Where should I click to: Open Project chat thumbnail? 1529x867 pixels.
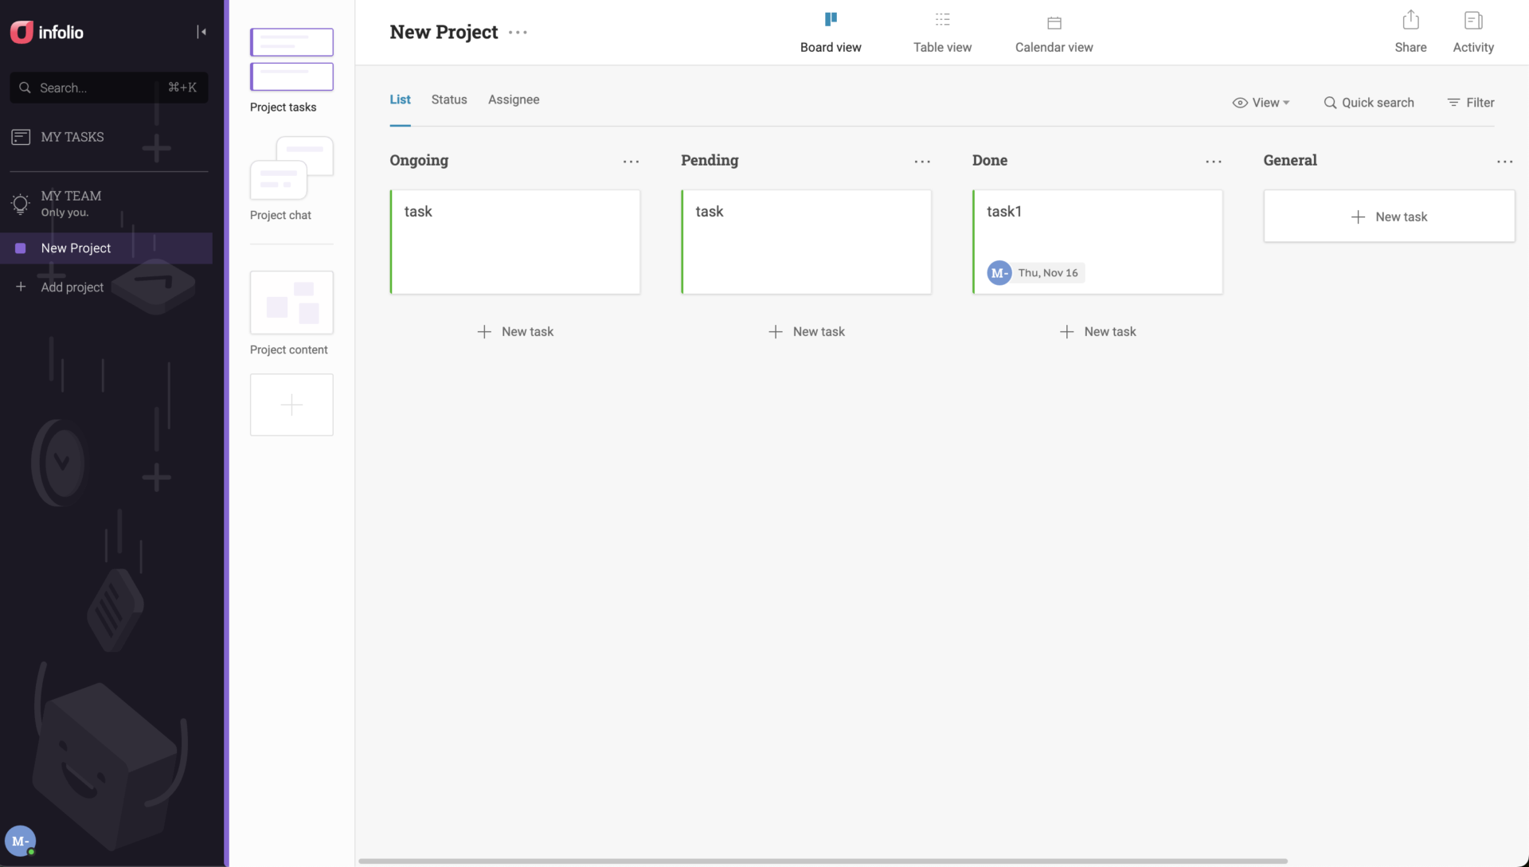(x=291, y=169)
